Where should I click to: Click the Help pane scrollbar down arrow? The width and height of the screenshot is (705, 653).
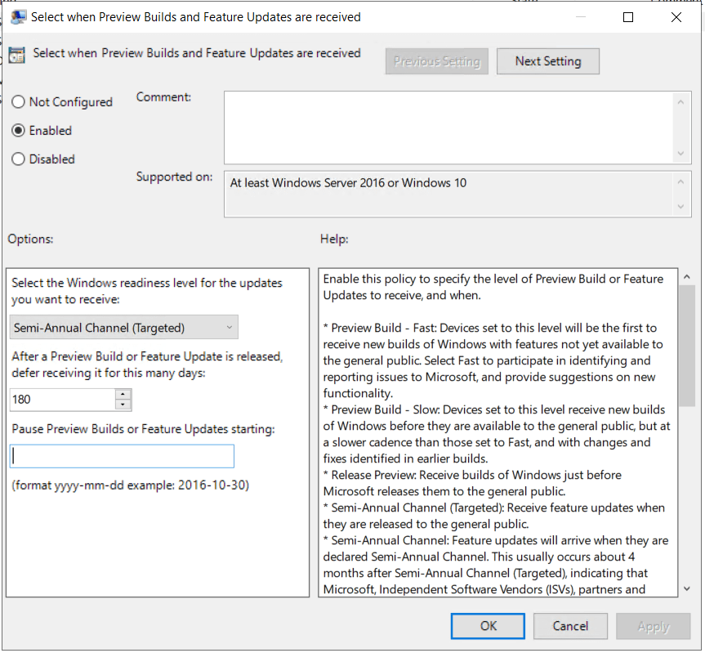click(689, 589)
